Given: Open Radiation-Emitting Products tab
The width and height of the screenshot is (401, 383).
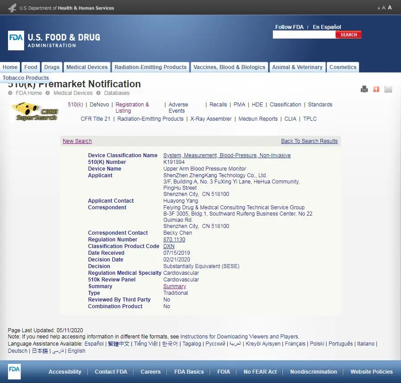Looking at the screenshot, I should click(151, 67).
